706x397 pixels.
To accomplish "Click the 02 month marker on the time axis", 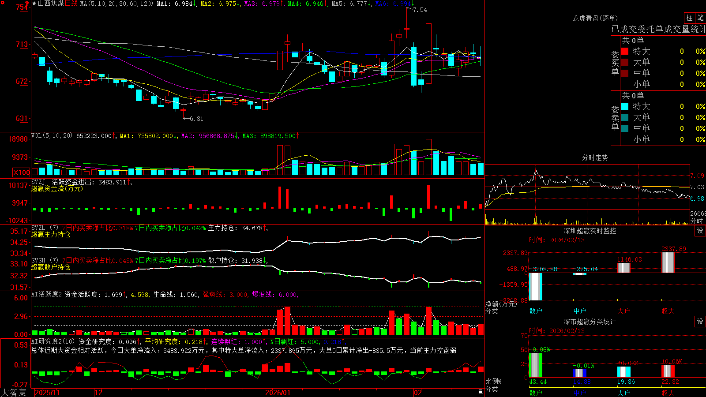I will click(418, 393).
